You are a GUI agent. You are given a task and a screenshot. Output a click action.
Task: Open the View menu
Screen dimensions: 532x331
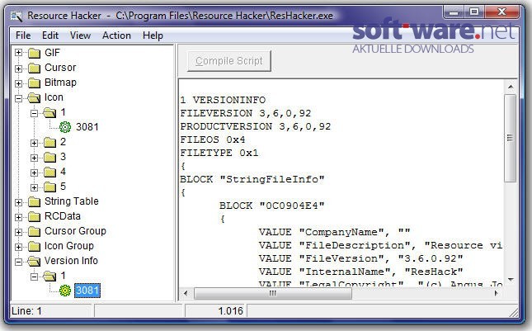click(x=80, y=35)
